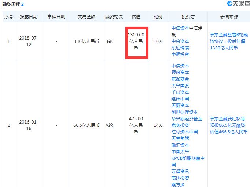
Task: Open investor link 高达投资
Action: click(x=180, y=178)
